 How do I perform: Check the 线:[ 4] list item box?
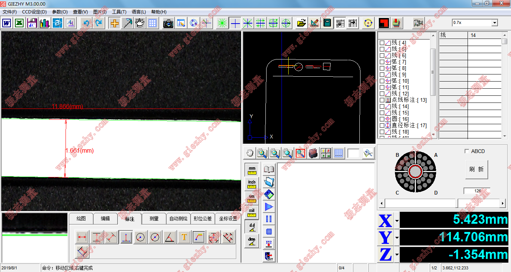click(382, 43)
